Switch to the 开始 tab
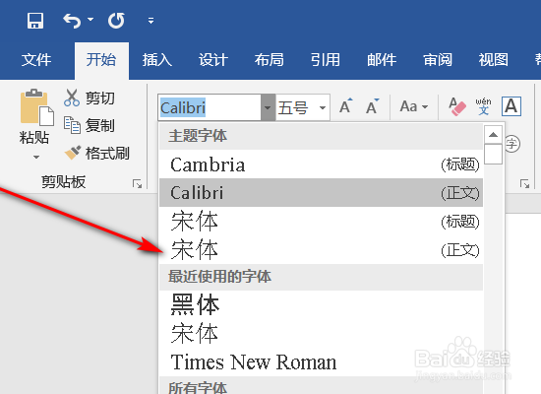Image resolution: width=541 pixels, height=394 pixels. pyautogui.click(x=101, y=60)
